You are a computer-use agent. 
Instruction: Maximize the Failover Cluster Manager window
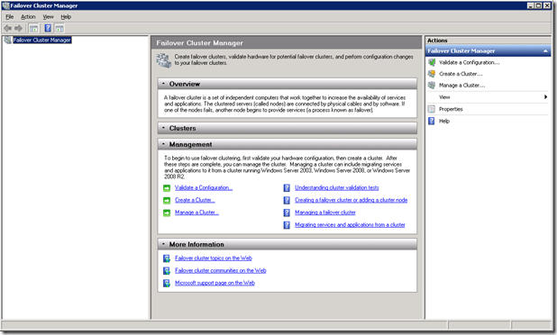pos(539,5)
